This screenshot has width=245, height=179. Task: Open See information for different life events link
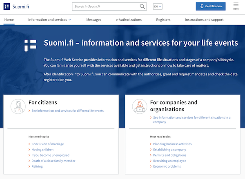pyautogui.click(x=67, y=110)
